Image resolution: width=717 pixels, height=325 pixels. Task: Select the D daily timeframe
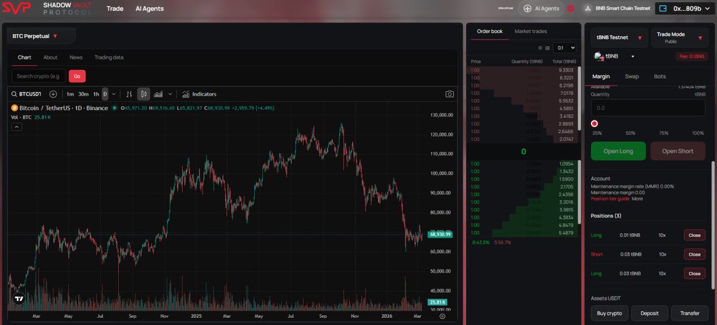[x=105, y=94]
